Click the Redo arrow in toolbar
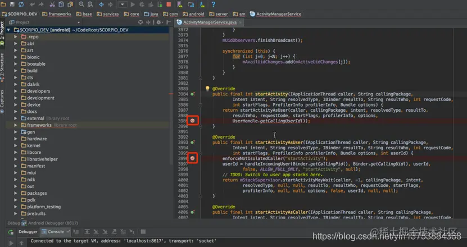Image resolution: width=467 pixels, height=247 pixels. click(41, 4)
